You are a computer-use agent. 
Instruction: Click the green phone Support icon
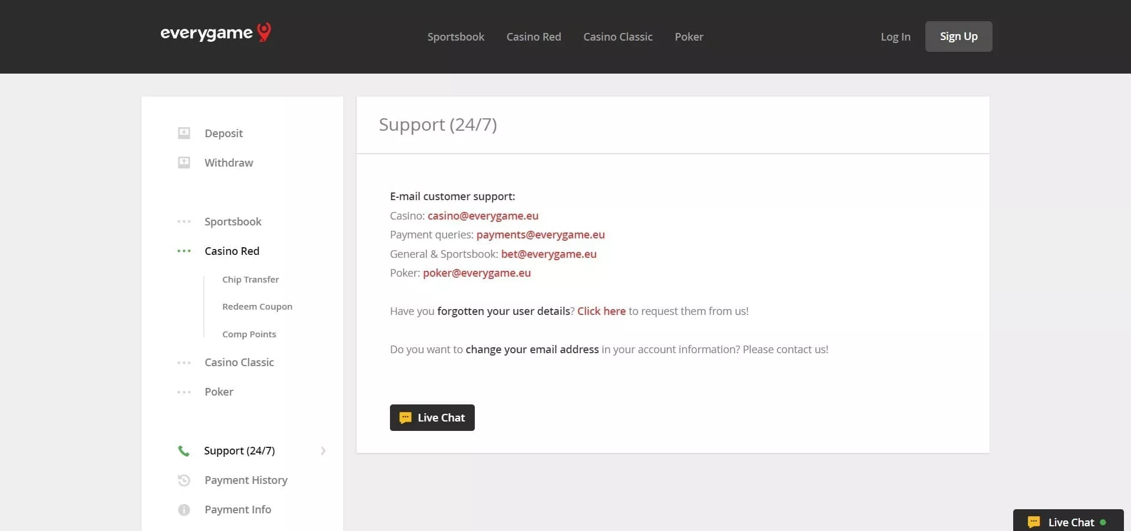coord(184,451)
